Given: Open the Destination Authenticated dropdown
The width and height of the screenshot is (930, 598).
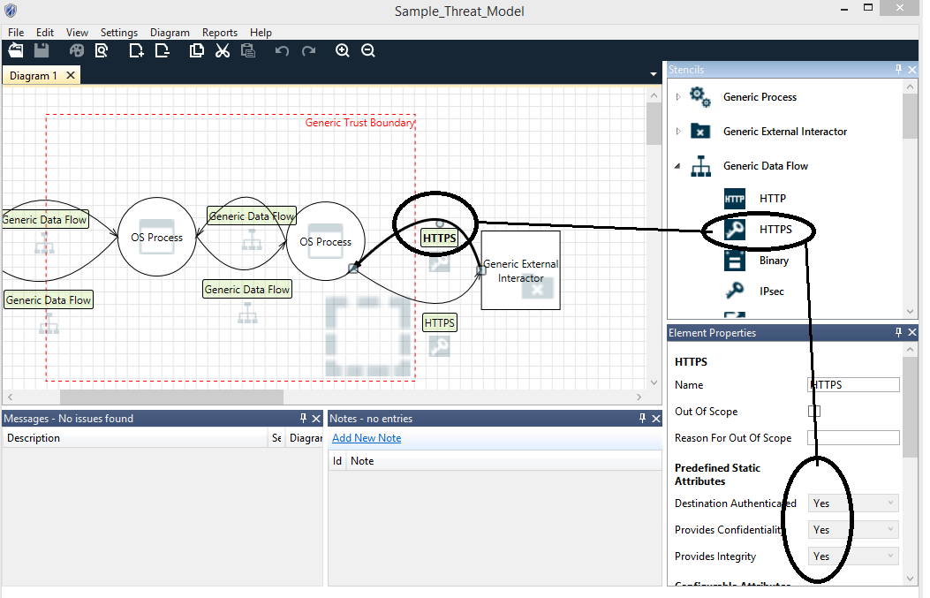Looking at the screenshot, I should (x=854, y=503).
